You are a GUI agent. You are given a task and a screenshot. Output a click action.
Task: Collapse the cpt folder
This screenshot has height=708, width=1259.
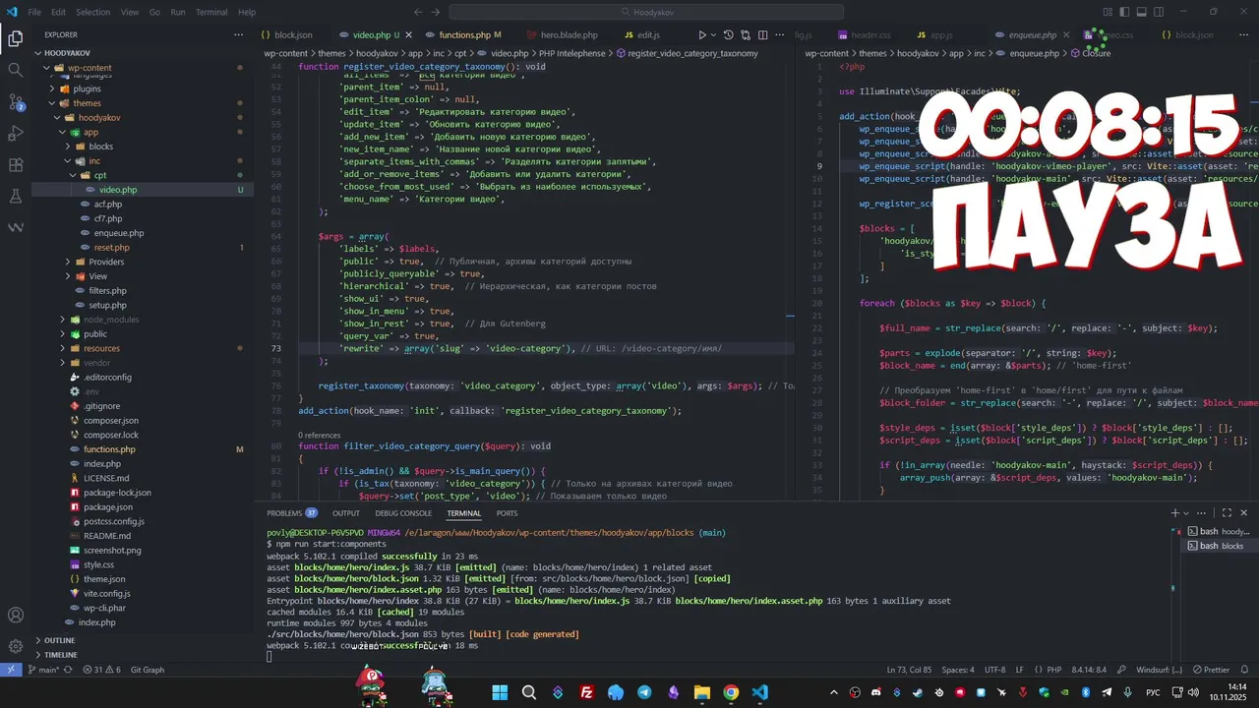coord(143,175)
